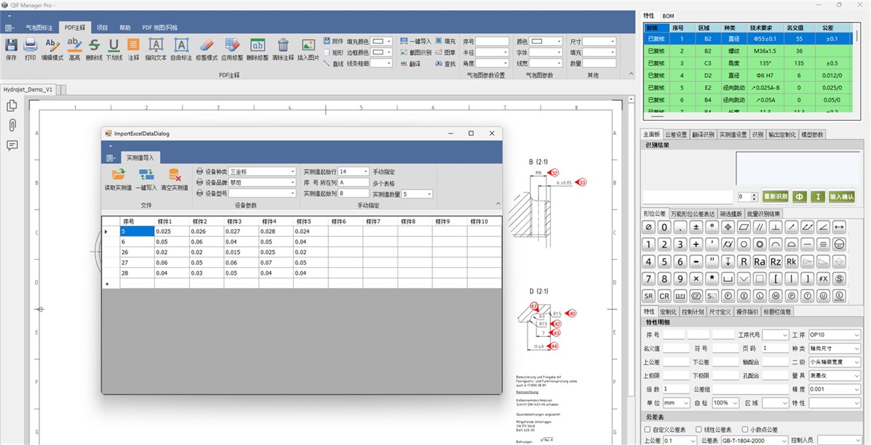Open the attachments paperclip sidebar icon

click(12, 125)
